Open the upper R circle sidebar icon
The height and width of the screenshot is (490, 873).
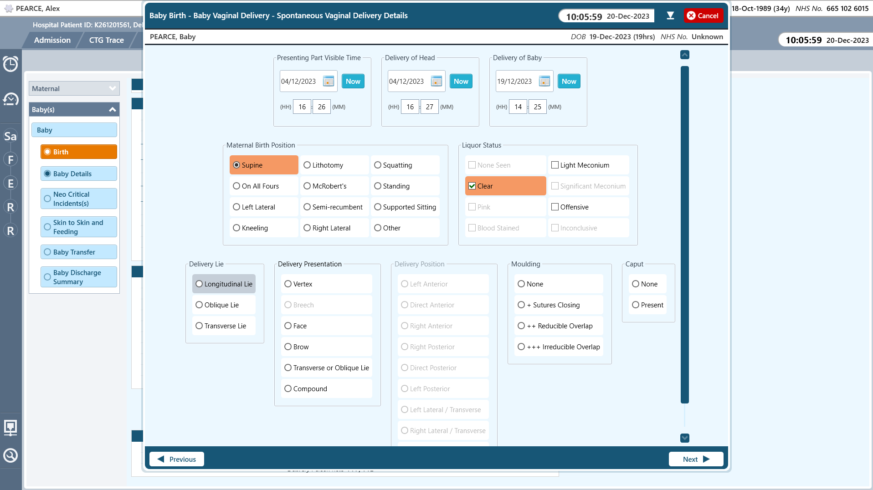[x=10, y=207]
